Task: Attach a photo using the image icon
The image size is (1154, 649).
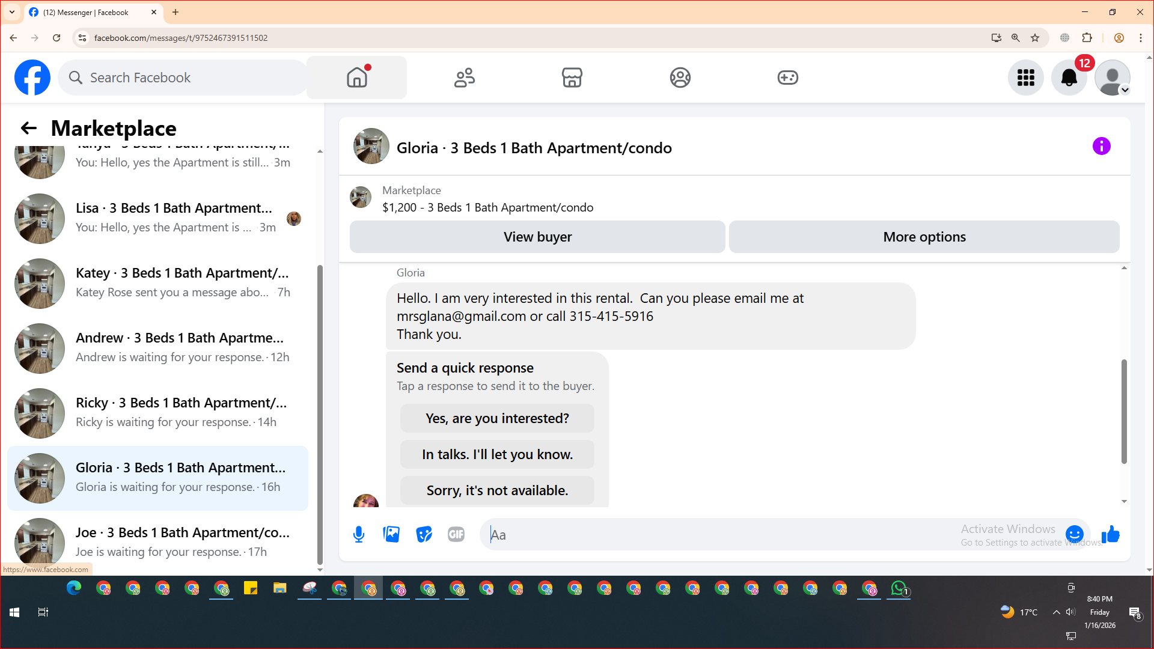Action: 391,534
